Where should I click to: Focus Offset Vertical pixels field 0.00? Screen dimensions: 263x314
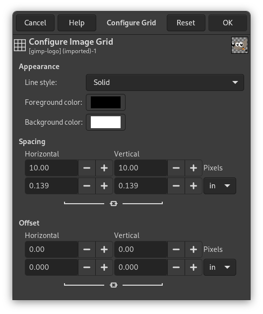point(141,249)
